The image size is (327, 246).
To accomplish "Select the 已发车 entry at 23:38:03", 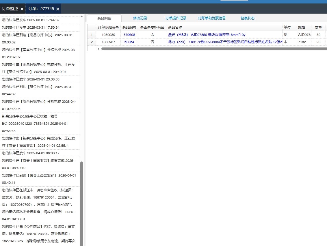I will point(40,79).
